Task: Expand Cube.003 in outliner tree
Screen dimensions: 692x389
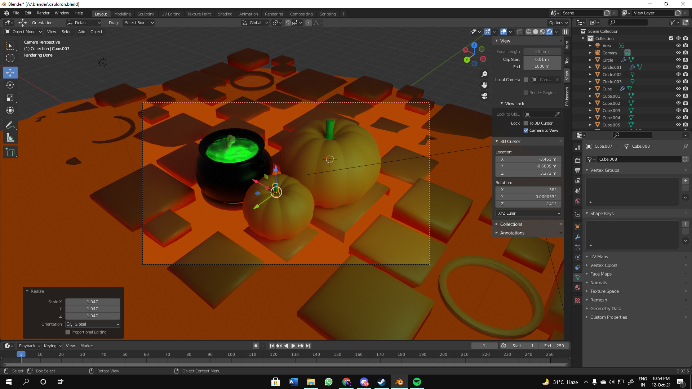Action: pyautogui.click(x=590, y=111)
